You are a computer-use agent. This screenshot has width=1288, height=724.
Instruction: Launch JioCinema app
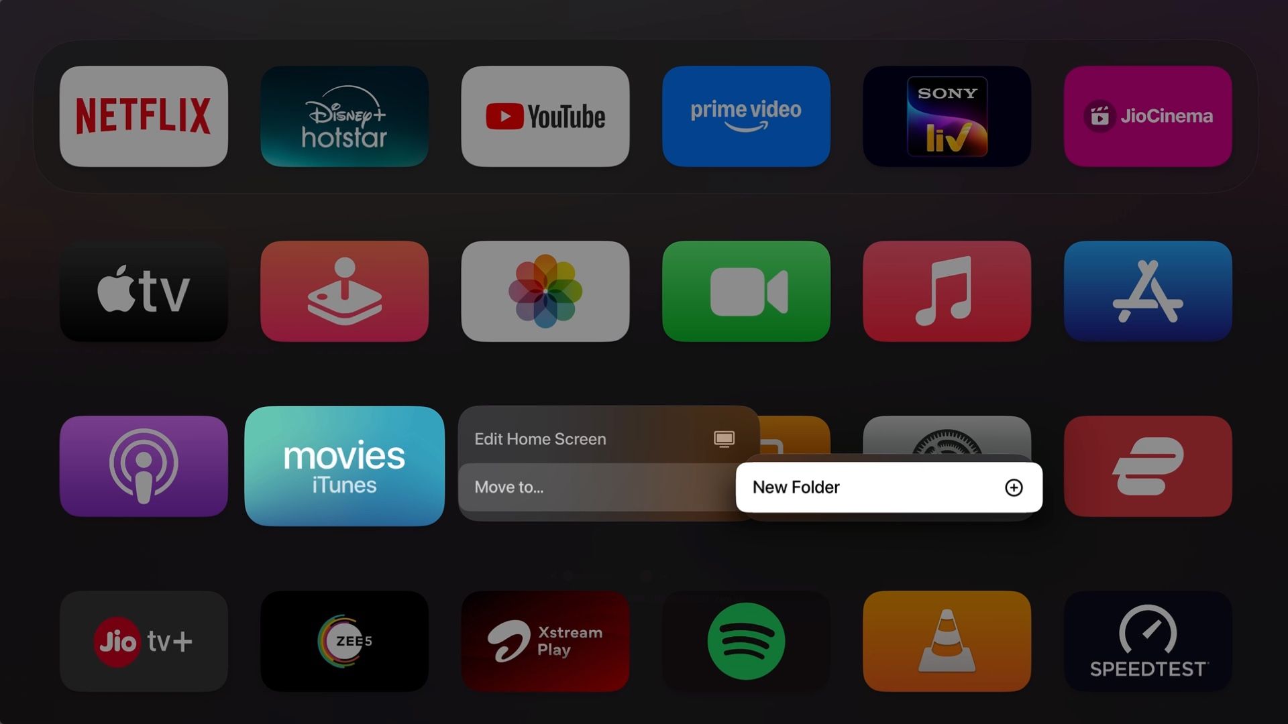1148,115
